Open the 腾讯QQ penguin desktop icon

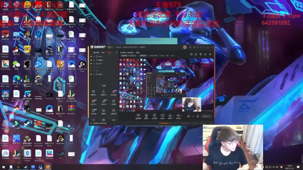point(16,50)
